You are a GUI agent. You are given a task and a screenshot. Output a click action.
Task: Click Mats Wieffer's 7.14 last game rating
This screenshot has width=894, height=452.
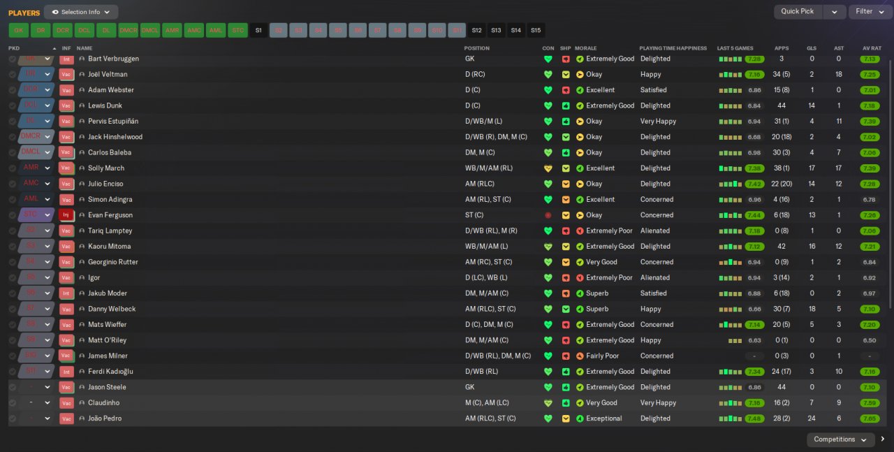click(x=754, y=325)
